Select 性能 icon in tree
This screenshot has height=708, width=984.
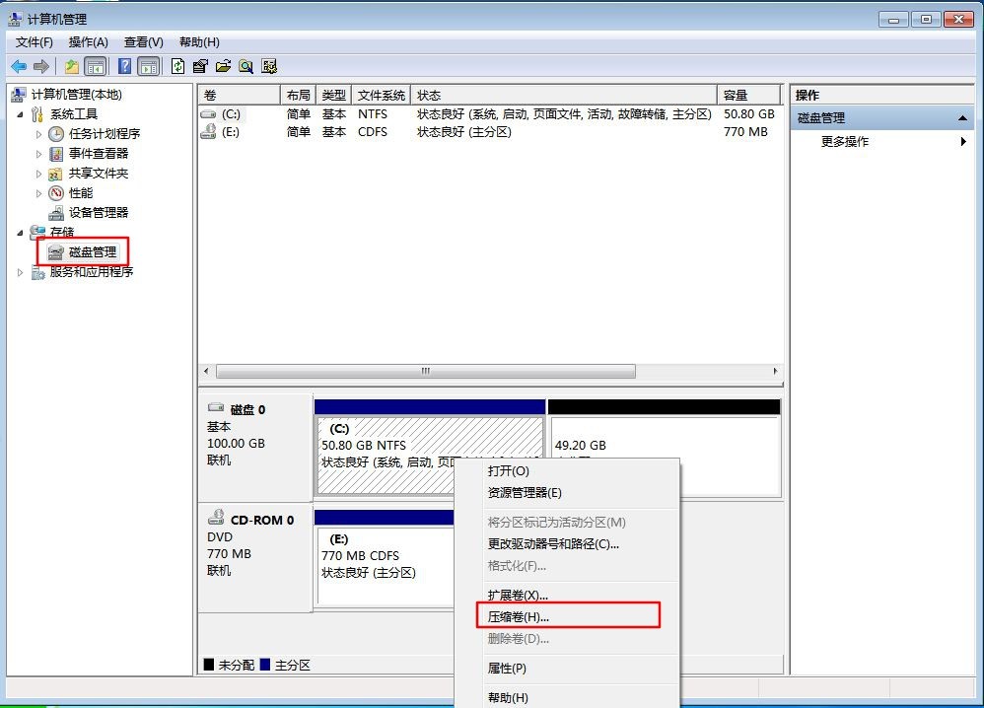[56, 192]
